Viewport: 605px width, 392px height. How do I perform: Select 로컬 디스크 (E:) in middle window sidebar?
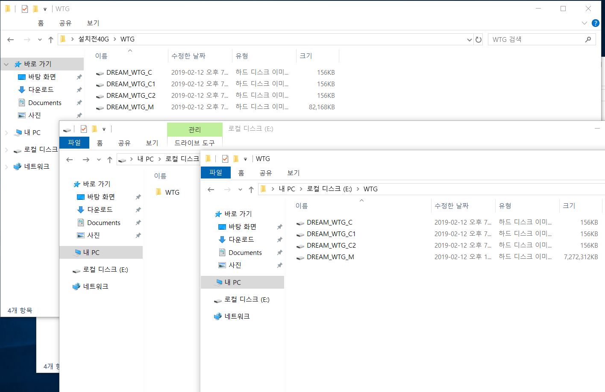coord(105,269)
